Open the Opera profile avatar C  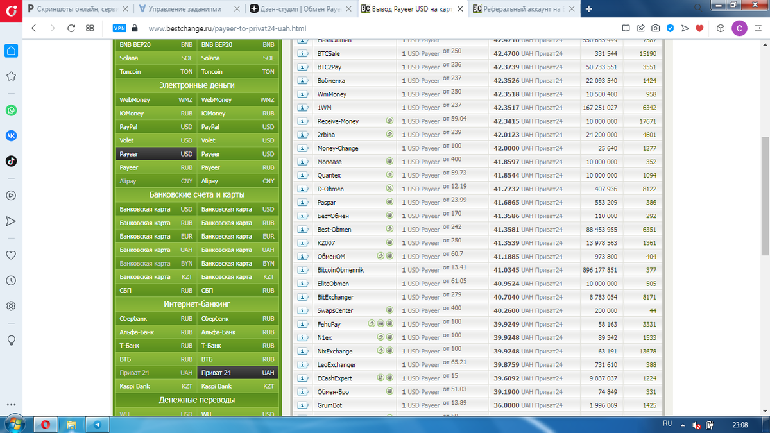click(739, 28)
